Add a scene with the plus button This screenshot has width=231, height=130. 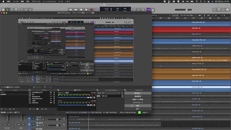pyautogui.click(x=2, y=109)
